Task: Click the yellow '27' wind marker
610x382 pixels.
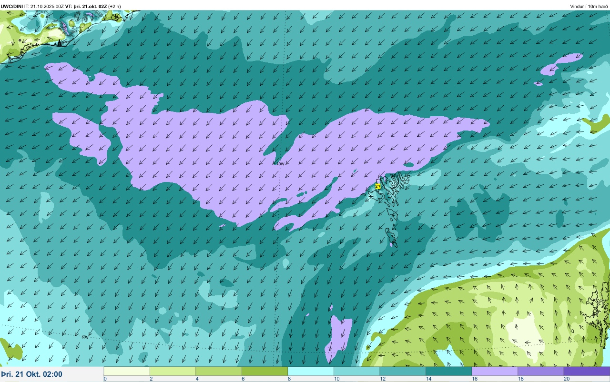Action: pyautogui.click(x=378, y=186)
